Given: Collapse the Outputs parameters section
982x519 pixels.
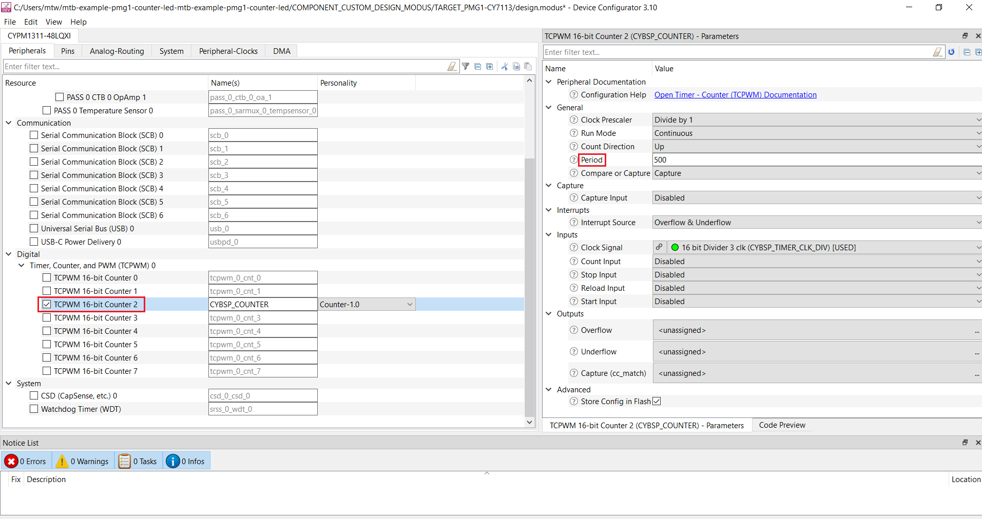Looking at the screenshot, I should point(549,314).
